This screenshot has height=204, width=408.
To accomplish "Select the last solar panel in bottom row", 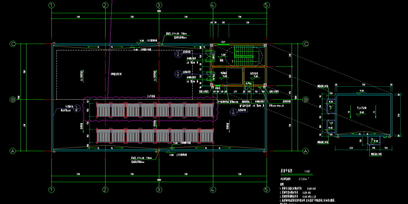I will point(206,136).
